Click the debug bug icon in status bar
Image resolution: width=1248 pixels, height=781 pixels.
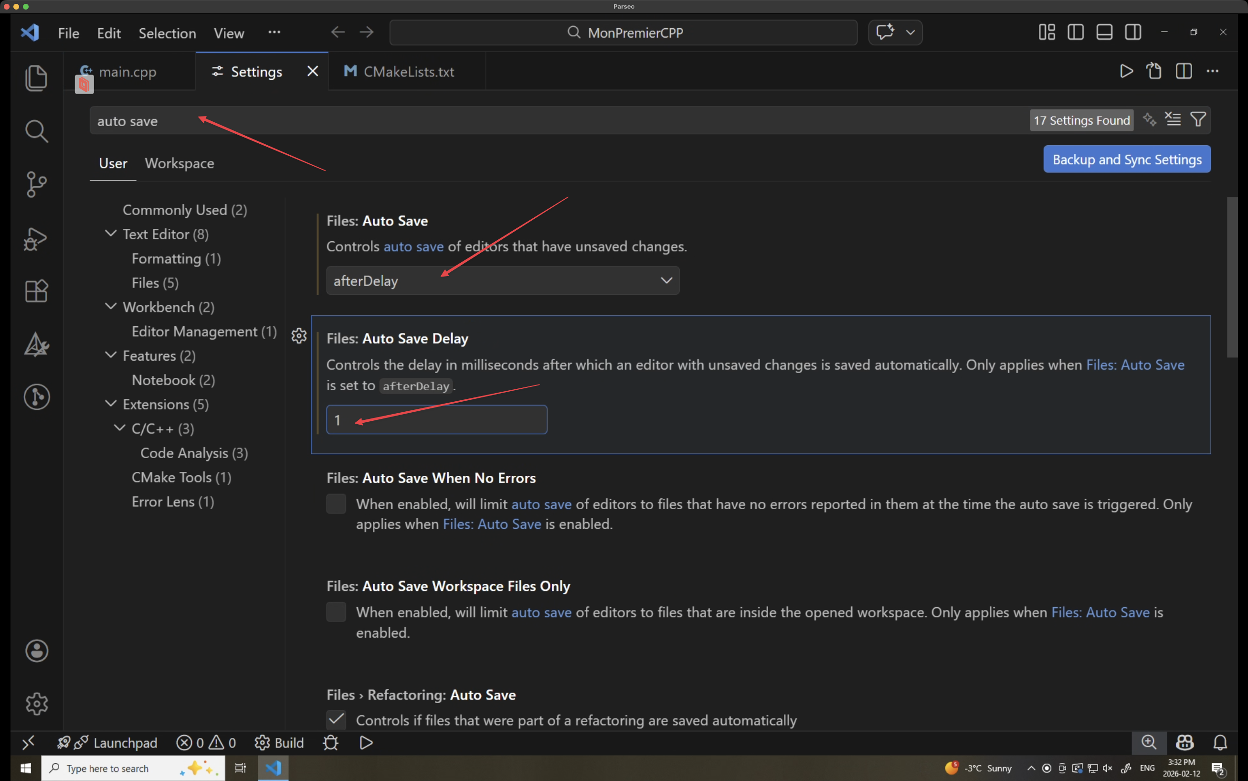(x=330, y=743)
